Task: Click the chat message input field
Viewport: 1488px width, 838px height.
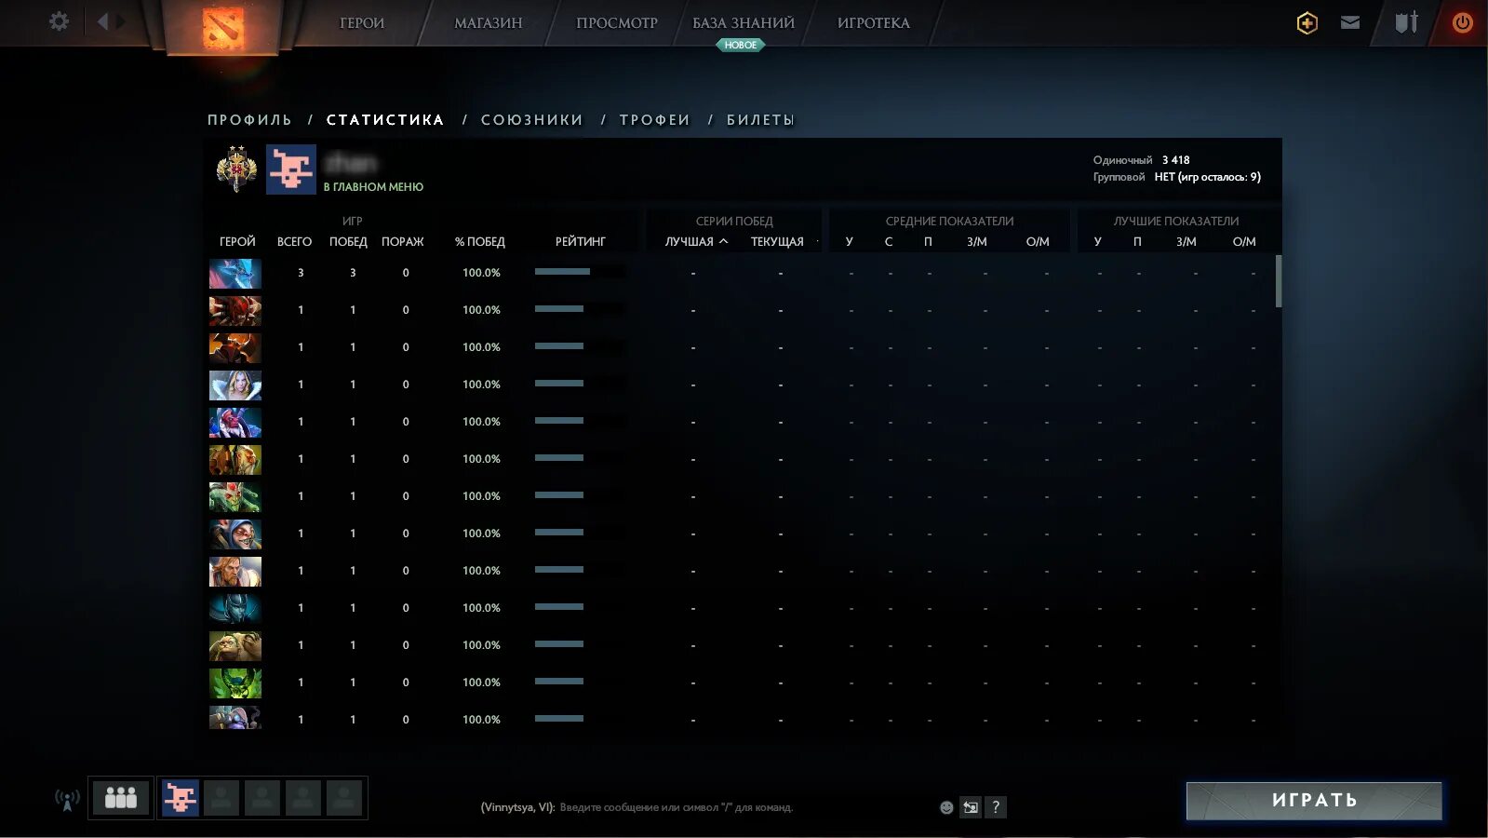Action: (677, 807)
